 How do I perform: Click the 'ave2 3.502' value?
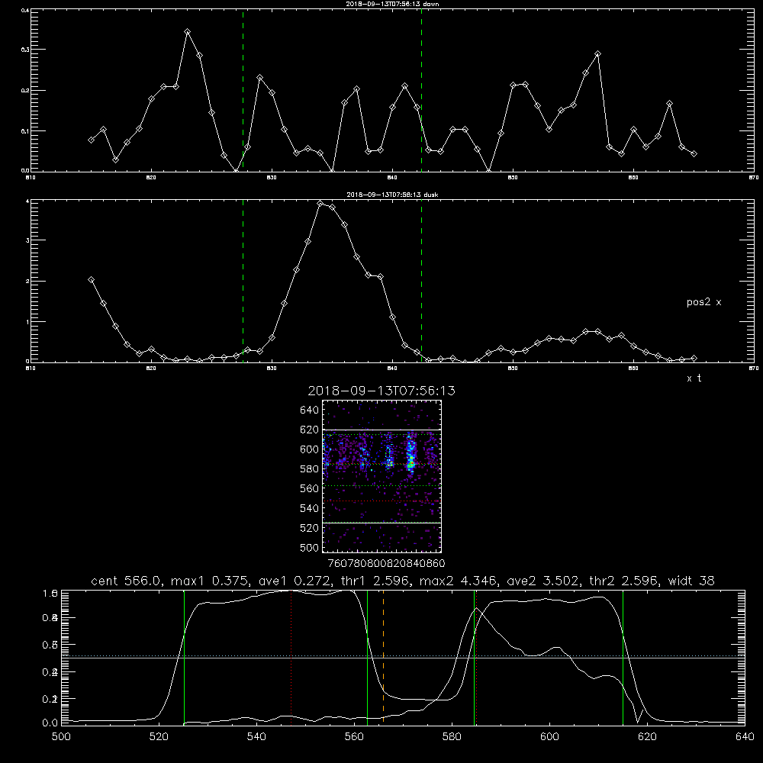(x=542, y=581)
